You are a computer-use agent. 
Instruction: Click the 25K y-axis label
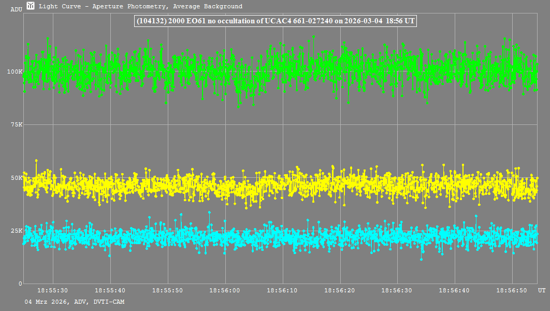pos(17,231)
